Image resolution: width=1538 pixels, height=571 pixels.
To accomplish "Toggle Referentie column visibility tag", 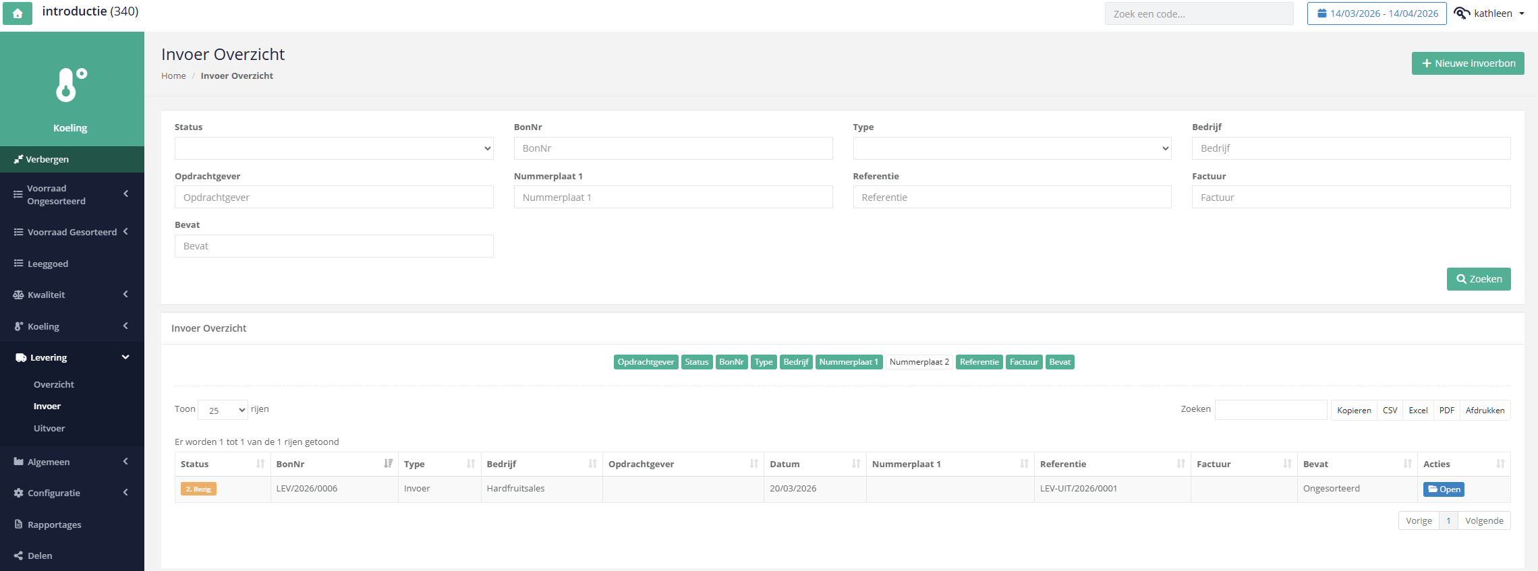I will [979, 362].
